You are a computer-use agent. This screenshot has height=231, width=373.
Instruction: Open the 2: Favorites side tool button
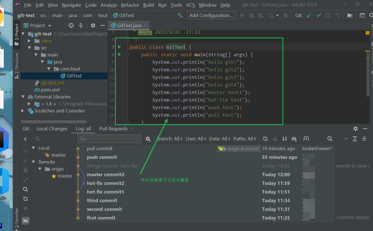coord(17,219)
